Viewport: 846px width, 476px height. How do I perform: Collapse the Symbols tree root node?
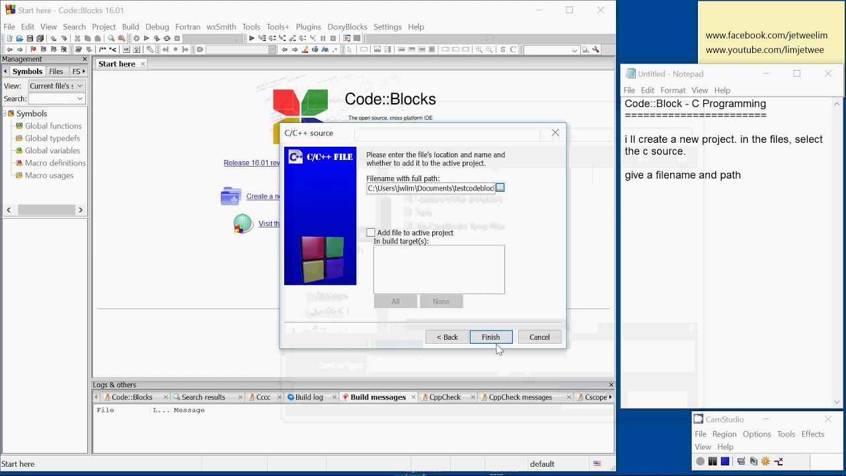coord(4,114)
